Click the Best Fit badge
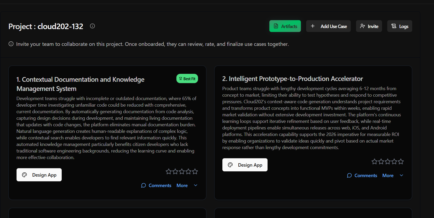Screen dimensions: 434x218 click(187, 79)
